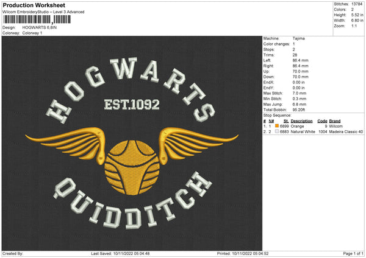Screen dimensions: 366x258
Task: Click the 'Color changes:' label
Action: click(x=276, y=44)
